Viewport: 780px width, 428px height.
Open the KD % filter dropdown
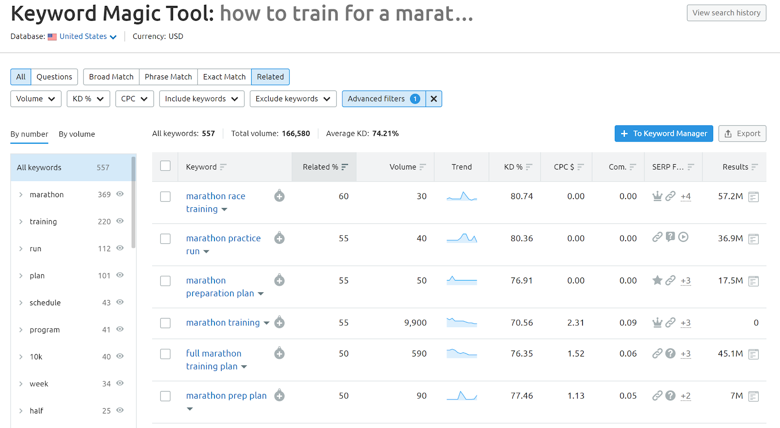coord(88,99)
